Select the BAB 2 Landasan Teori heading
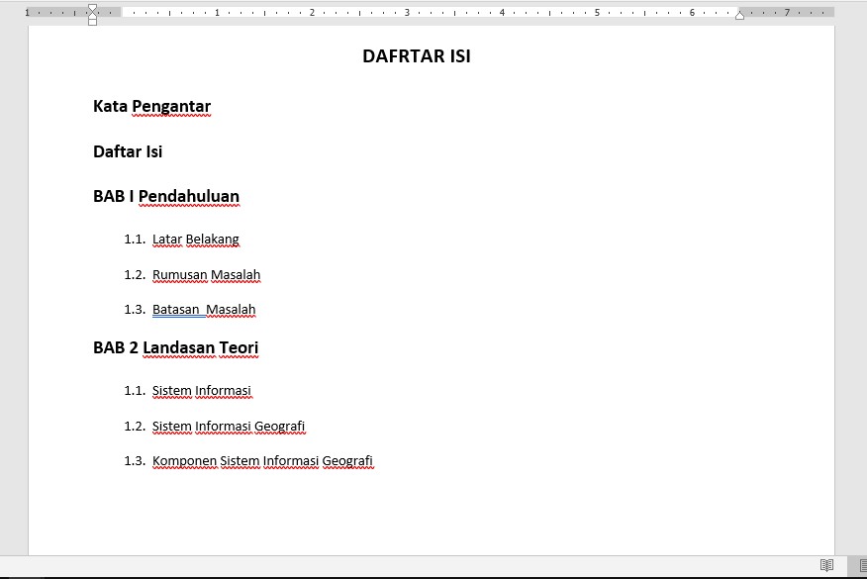Screen dimensions: 867x579 (174, 347)
